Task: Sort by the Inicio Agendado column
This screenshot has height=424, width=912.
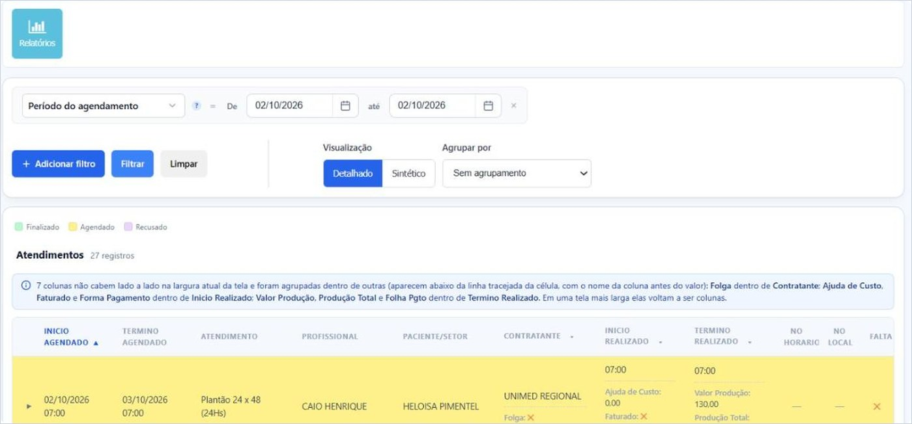Action: [71, 337]
